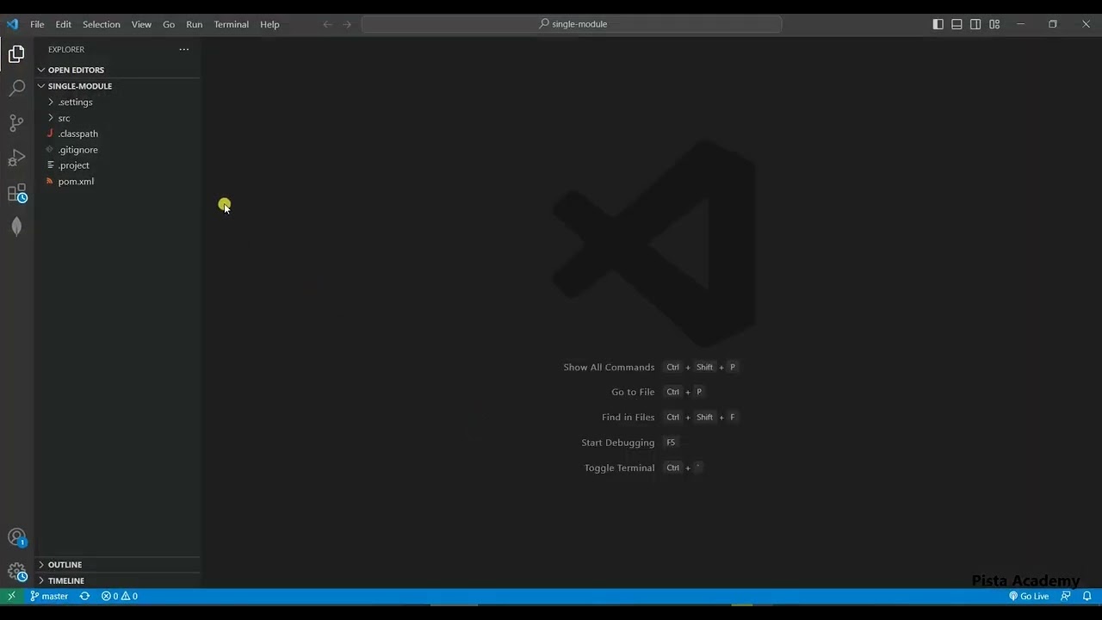Open the Source Control view
The width and height of the screenshot is (1102, 620).
[x=16, y=123]
